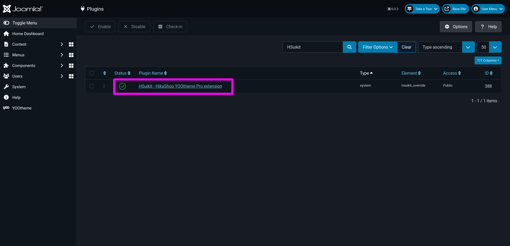This screenshot has height=246, width=510.
Task: Click the three-dot drag handle in plugin row
Action: [104, 86]
